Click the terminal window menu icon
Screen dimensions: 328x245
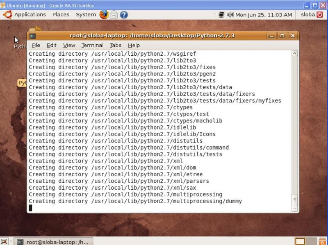[x=32, y=36]
